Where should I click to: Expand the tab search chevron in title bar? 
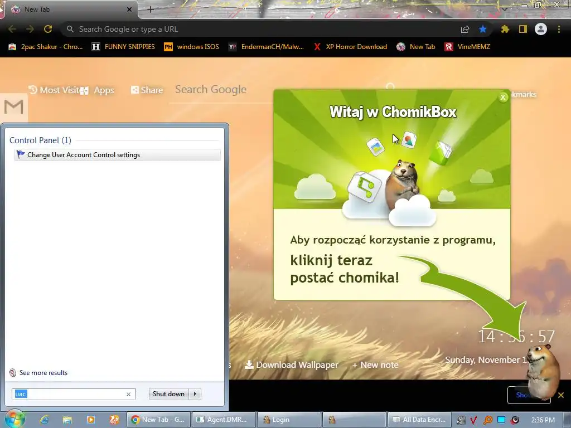(x=505, y=9)
